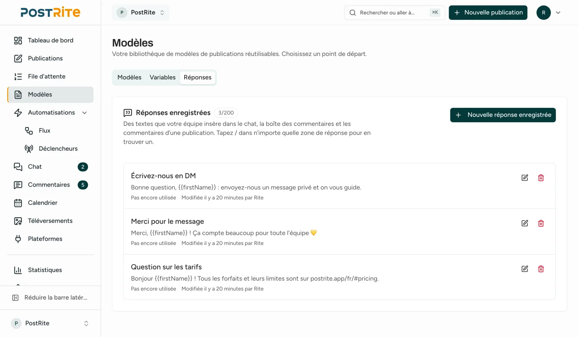Image resolution: width=578 pixels, height=337 pixels.
Task: Click Automatisations lightning bolt icon
Action: tap(18, 113)
